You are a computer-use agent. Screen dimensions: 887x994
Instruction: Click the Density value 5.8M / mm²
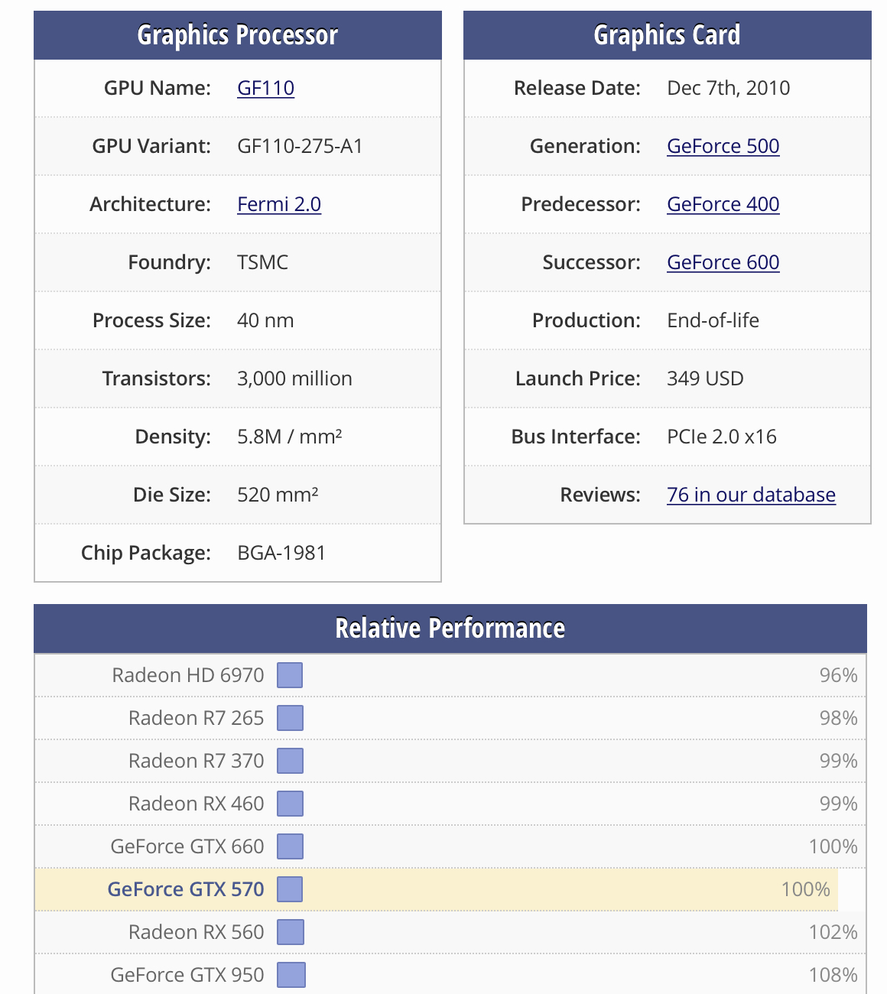pyautogui.click(x=290, y=437)
